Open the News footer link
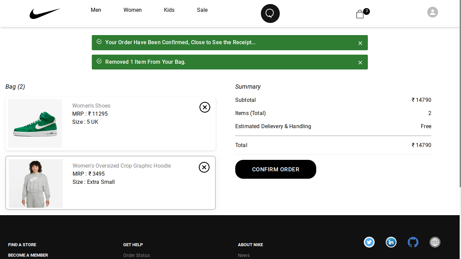The height and width of the screenshot is (259, 461). (x=244, y=255)
